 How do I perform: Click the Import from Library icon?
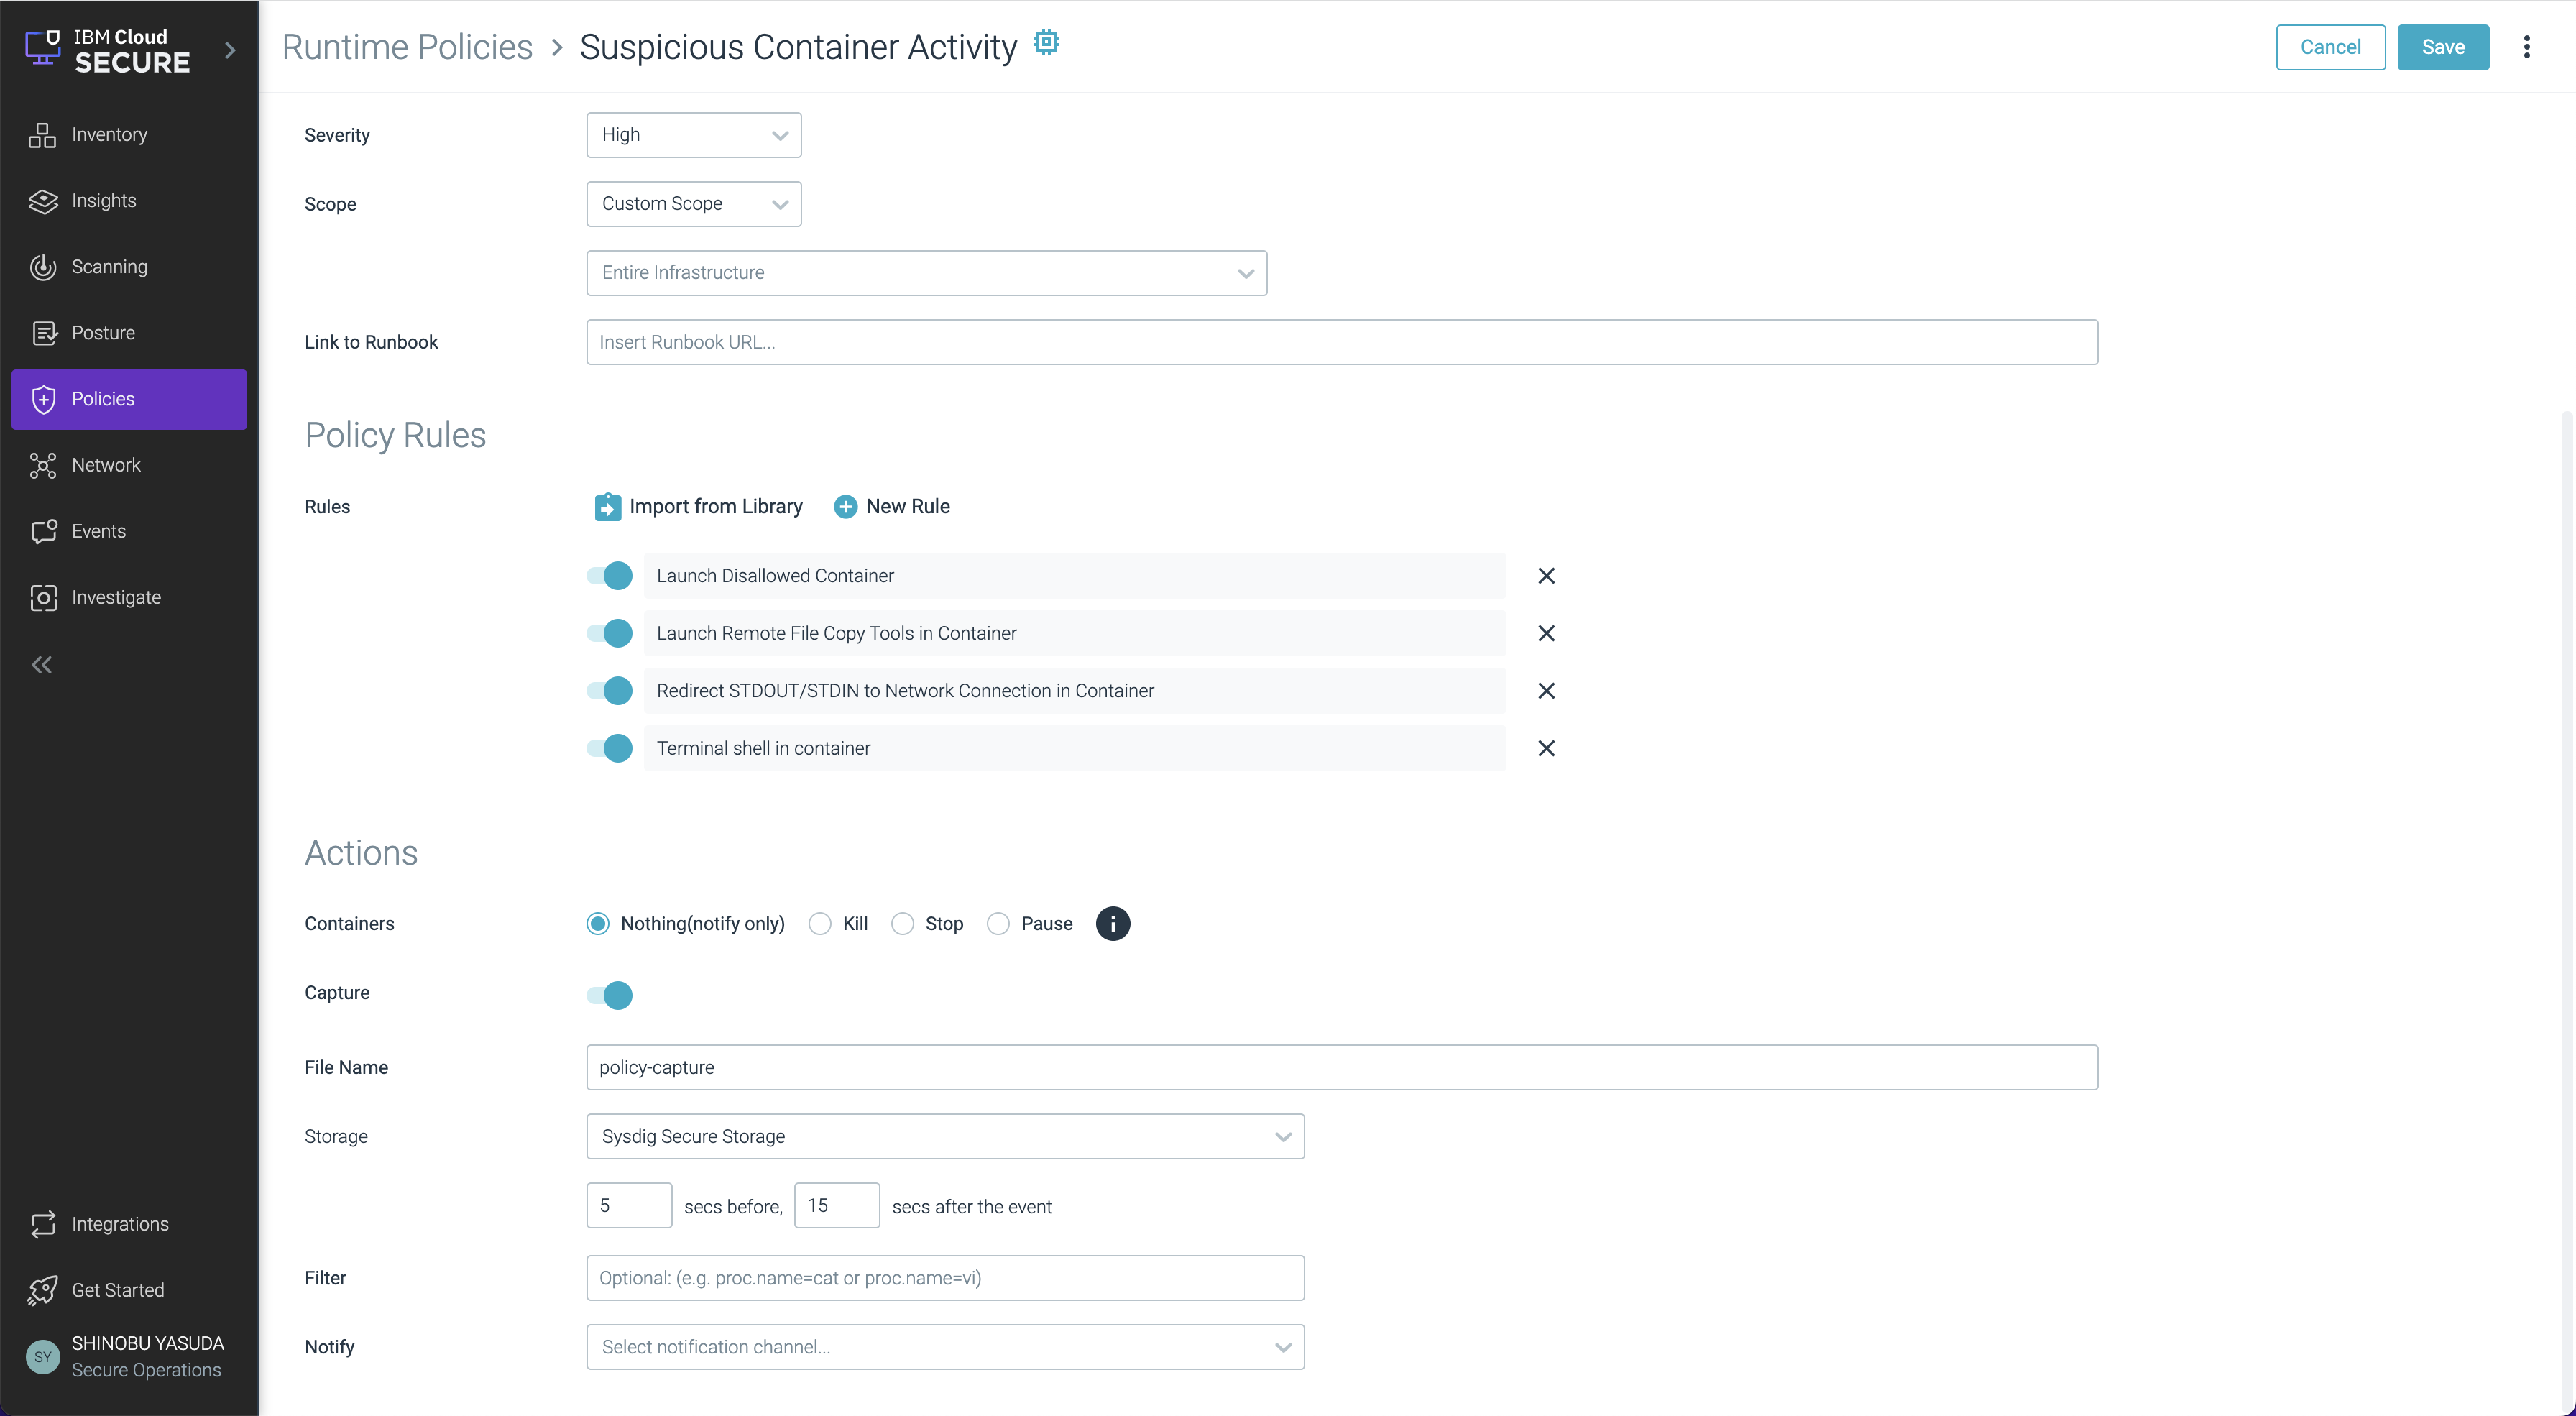coord(607,507)
